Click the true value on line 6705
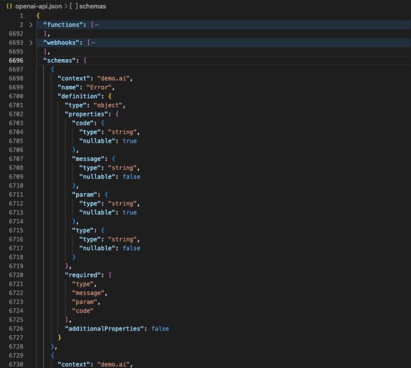 [129, 141]
